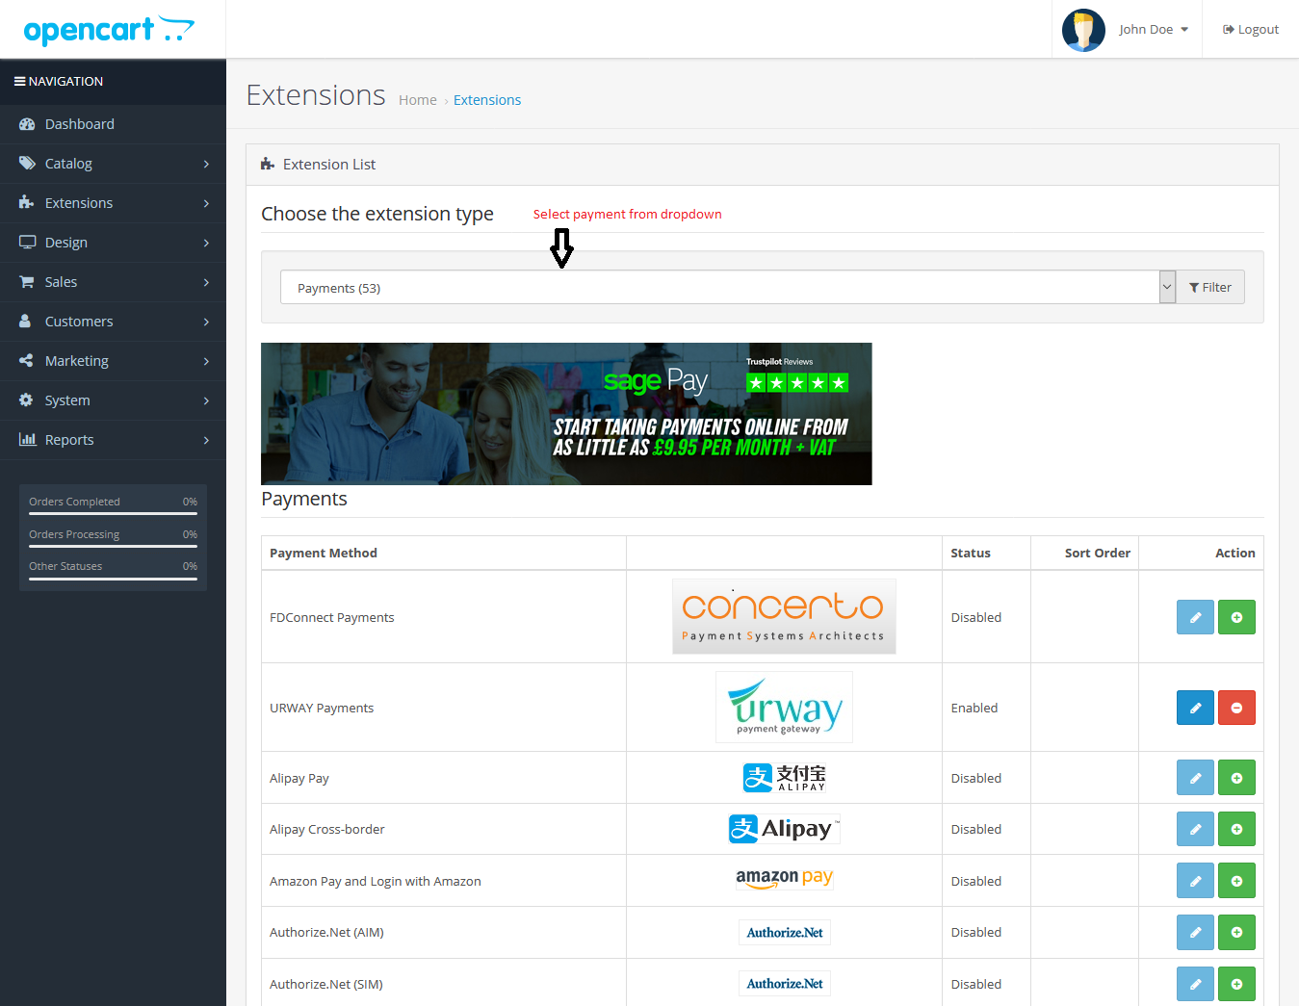Click the opencart logo

[108, 30]
